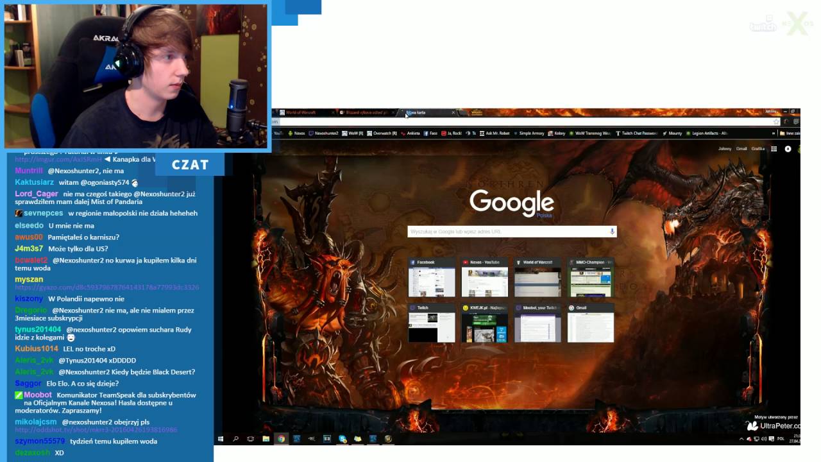
Task: Open the Kolory bookmark
Action: (557, 133)
